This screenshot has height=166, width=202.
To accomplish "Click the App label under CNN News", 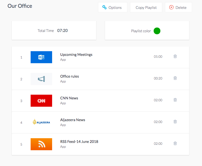I will point(63,103).
